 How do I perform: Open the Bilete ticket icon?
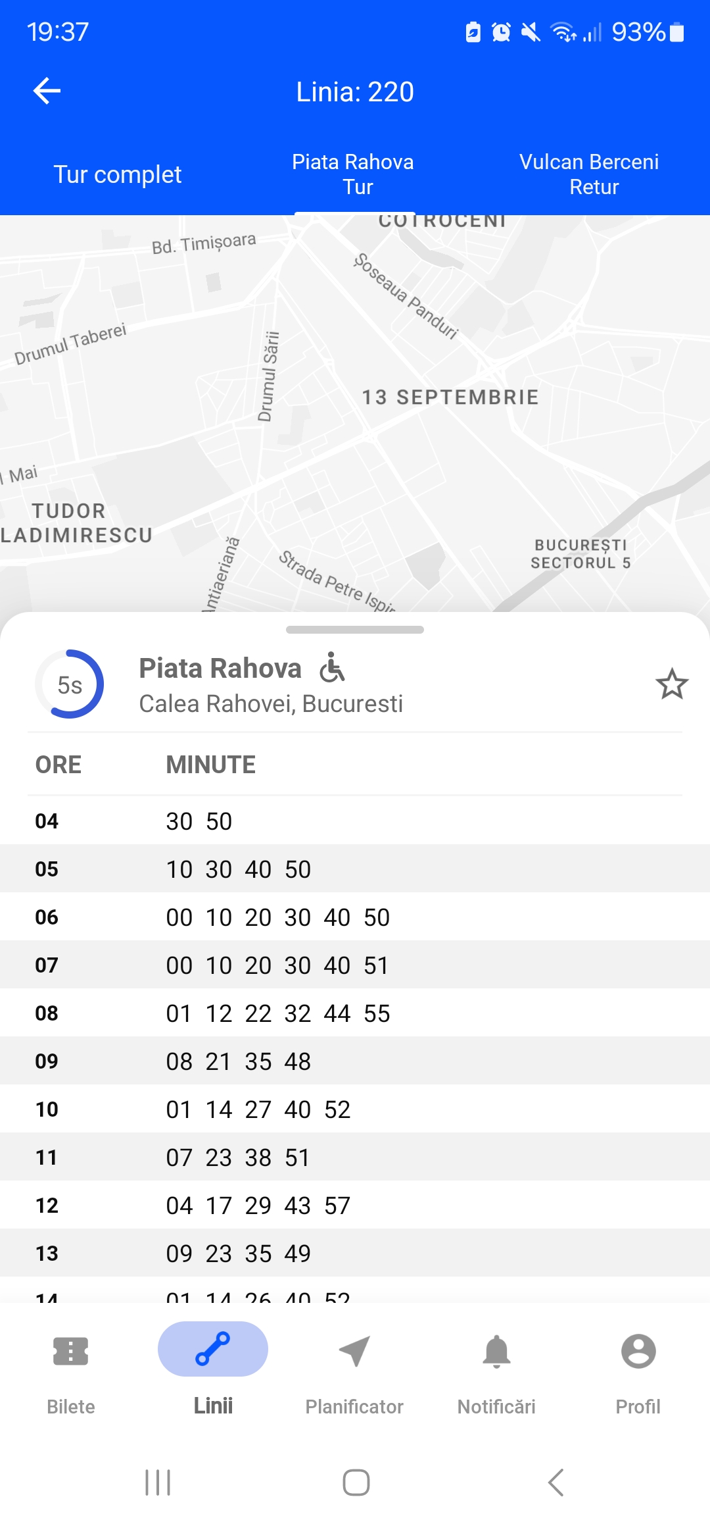70,1352
